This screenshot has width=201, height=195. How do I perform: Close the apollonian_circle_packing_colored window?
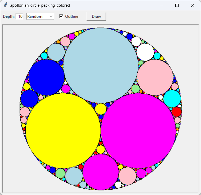192,5
